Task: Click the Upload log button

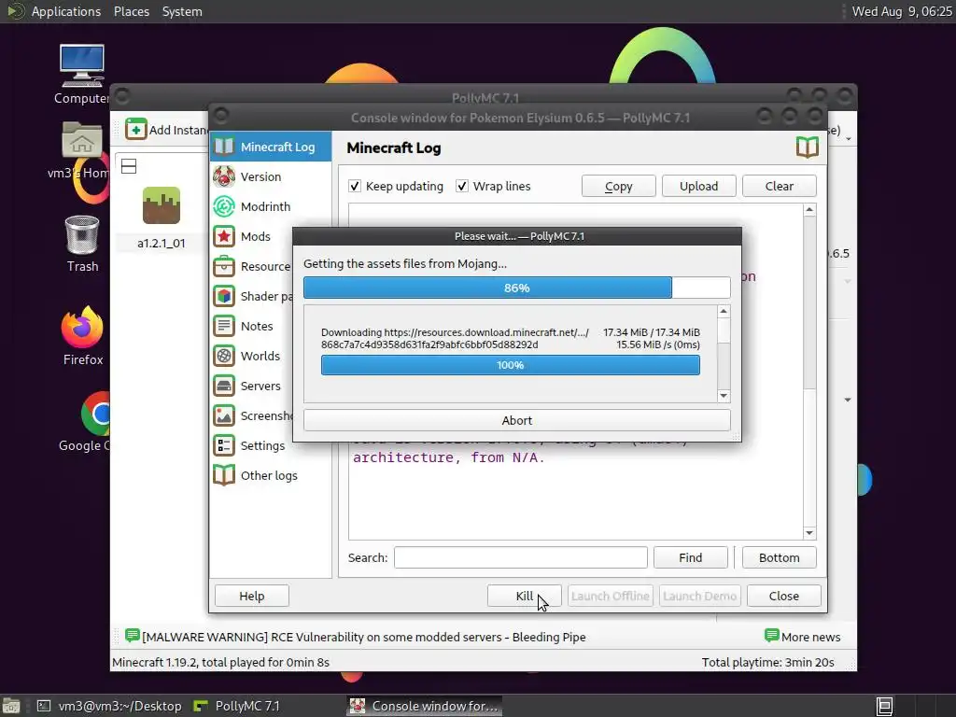Action: [x=698, y=186]
